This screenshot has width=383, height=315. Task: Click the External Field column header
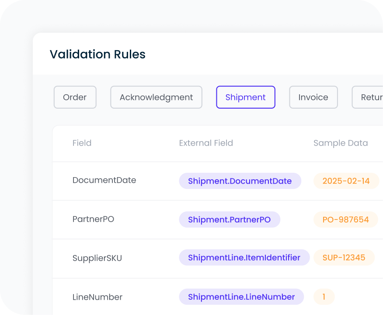pos(205,143)
